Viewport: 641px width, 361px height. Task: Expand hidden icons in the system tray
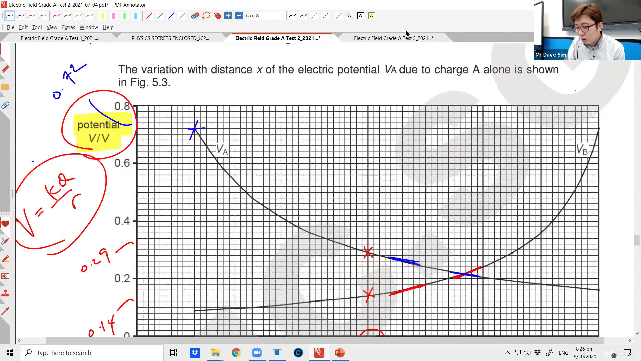tap(507, 353)
